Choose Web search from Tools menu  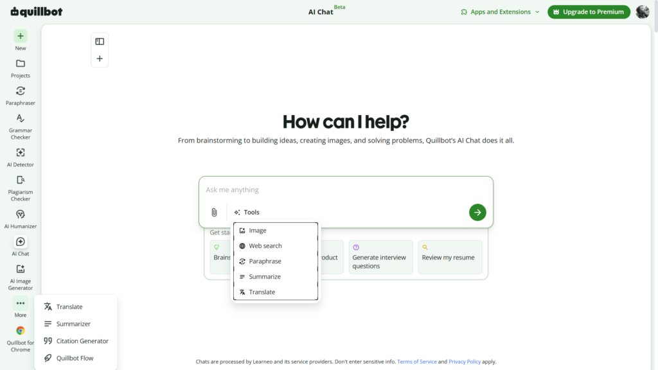pos(276,246)
